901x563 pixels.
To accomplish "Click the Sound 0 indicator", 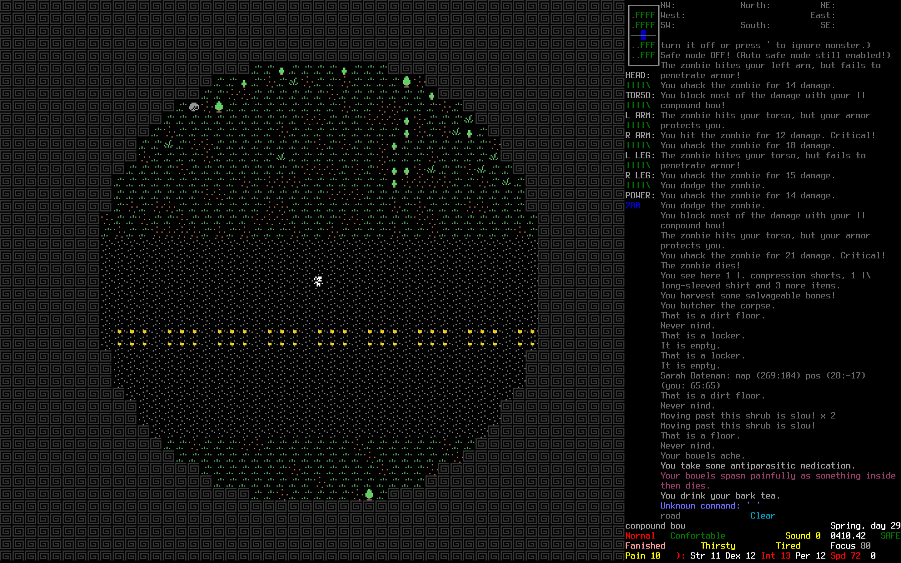I will point(803,535).
